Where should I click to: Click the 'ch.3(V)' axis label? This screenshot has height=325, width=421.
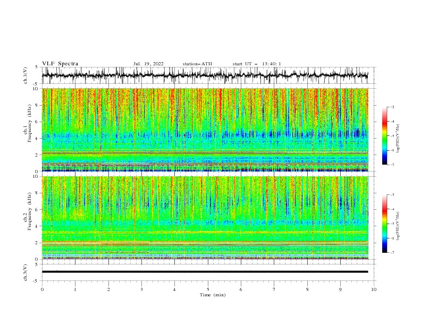coord(26,272)
